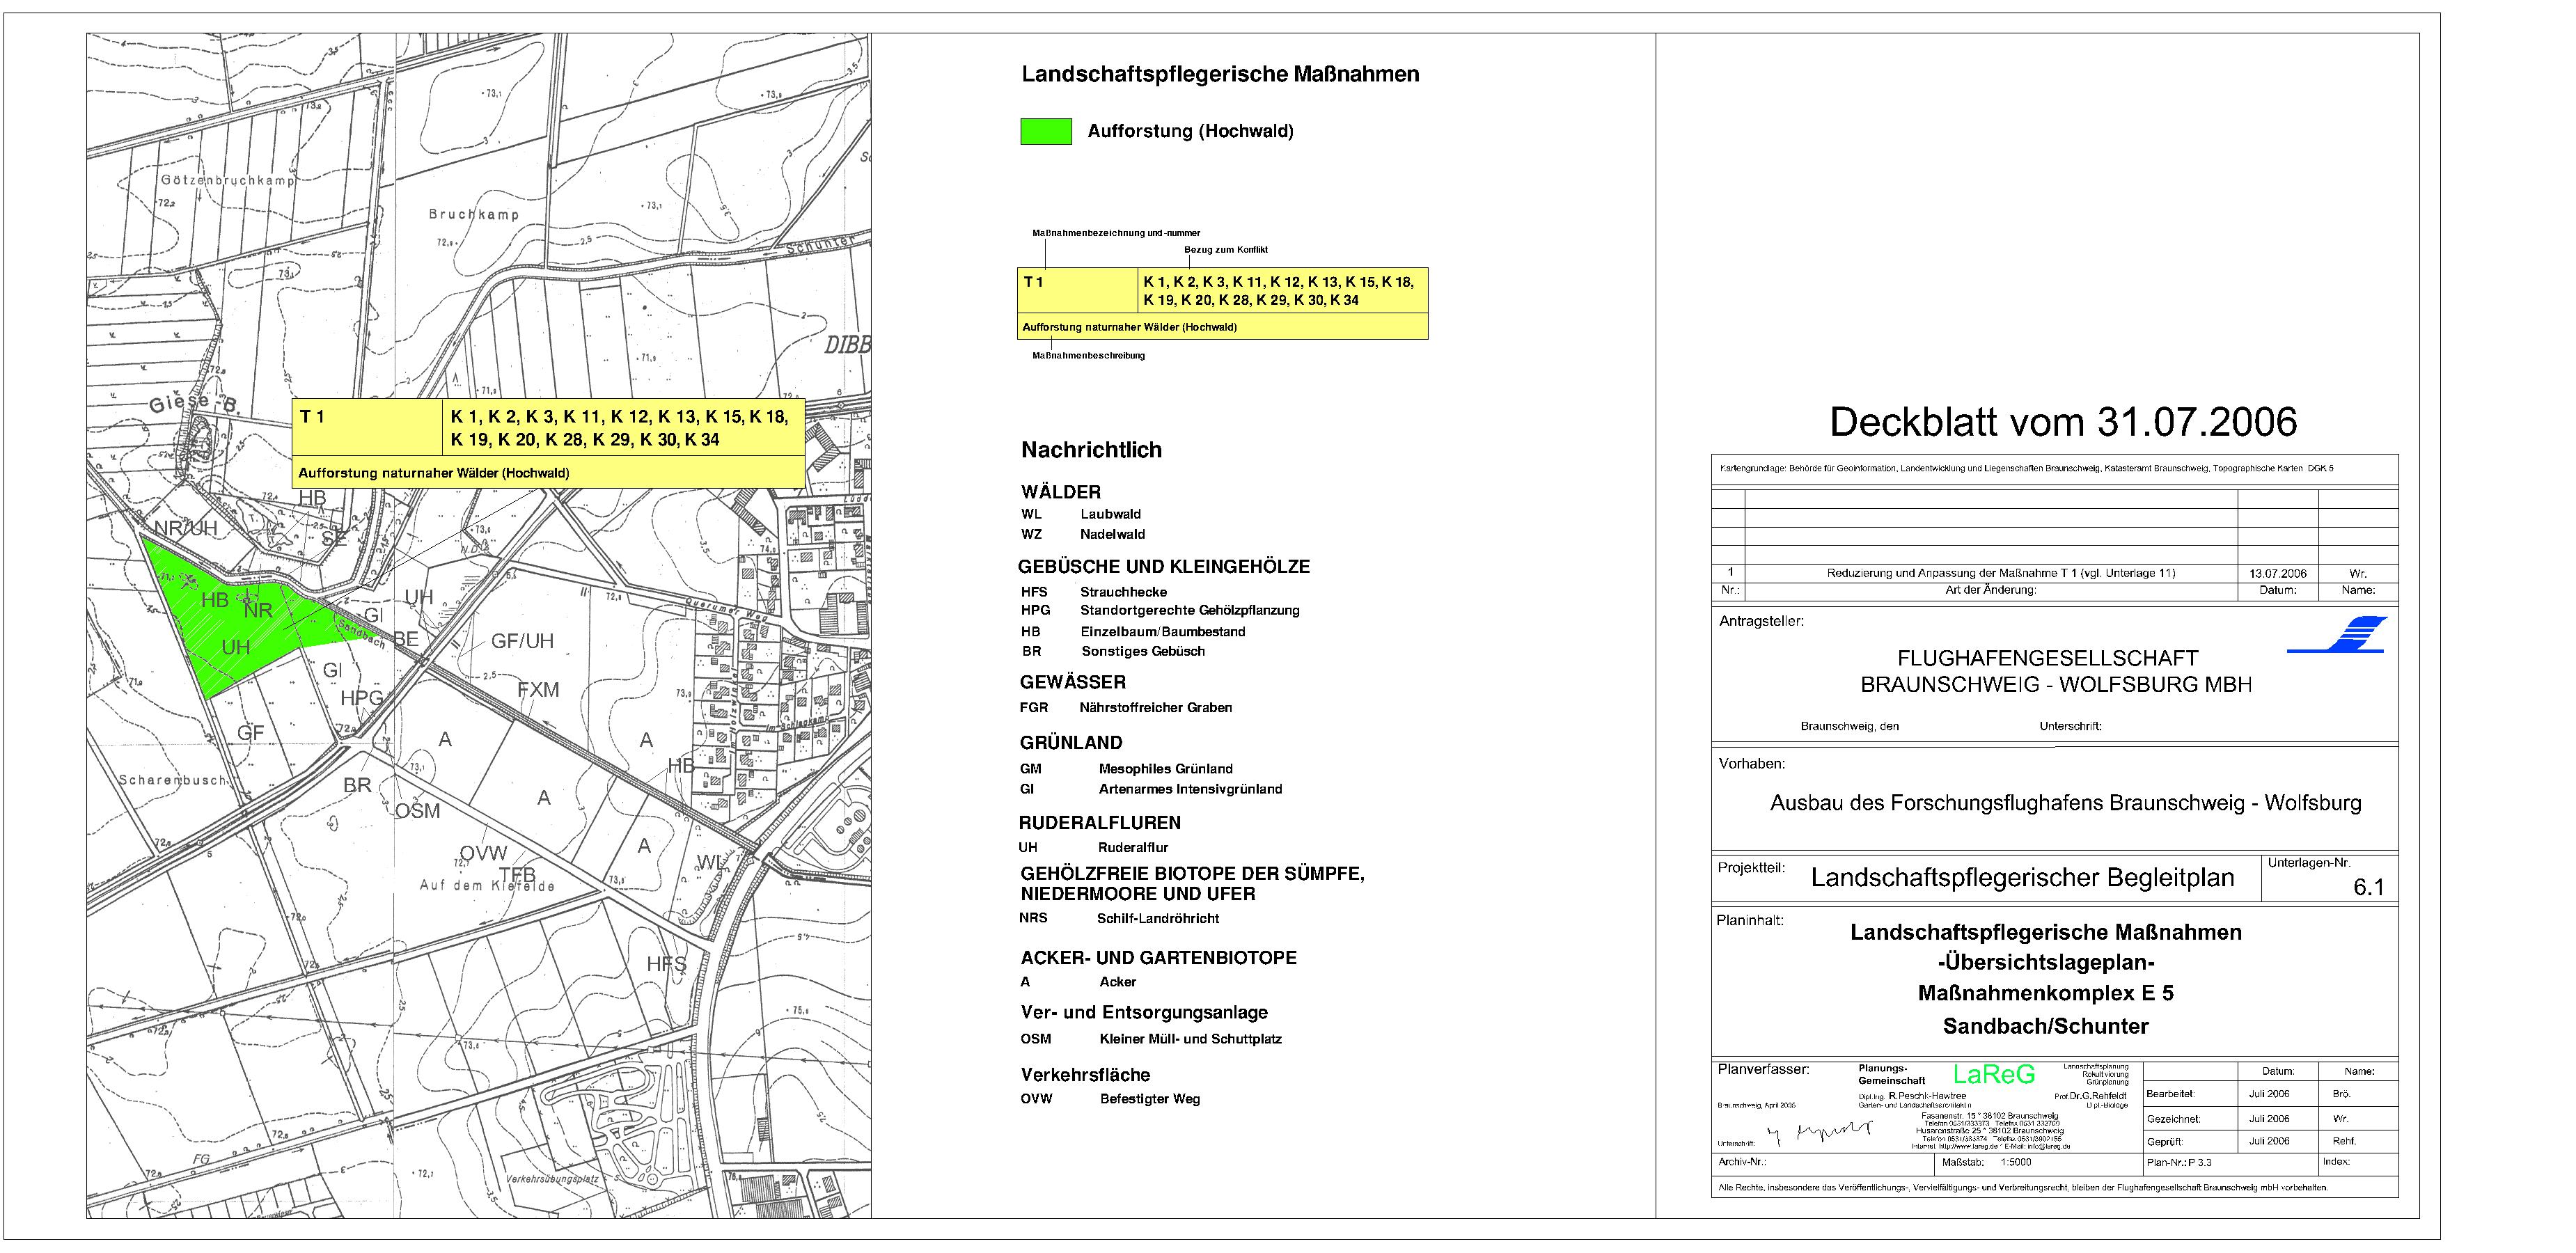Click the 'Scharenbusch' map label
This screenshot has width=2576, height=1253.
point(172,780)
